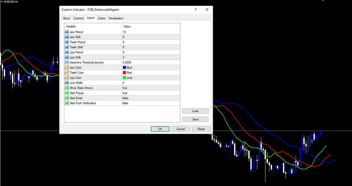352x186 pixels.
Task: Select the Jaw Period row label
Action: [x=76, y=32]
